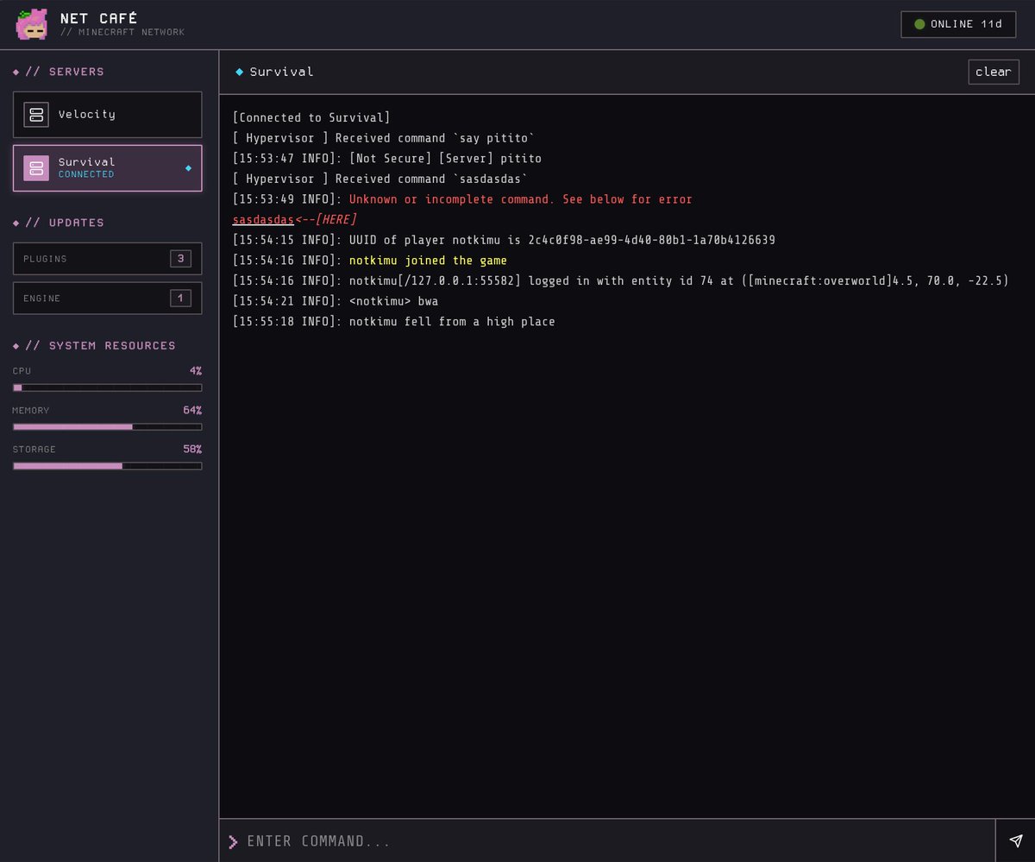Click the send command arrow icon
1035x862 pixels.
click(1015, 841)
